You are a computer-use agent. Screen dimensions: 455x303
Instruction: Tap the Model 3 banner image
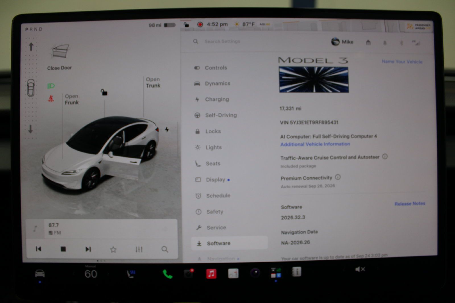pyautogui.click(x=314, y=80)
